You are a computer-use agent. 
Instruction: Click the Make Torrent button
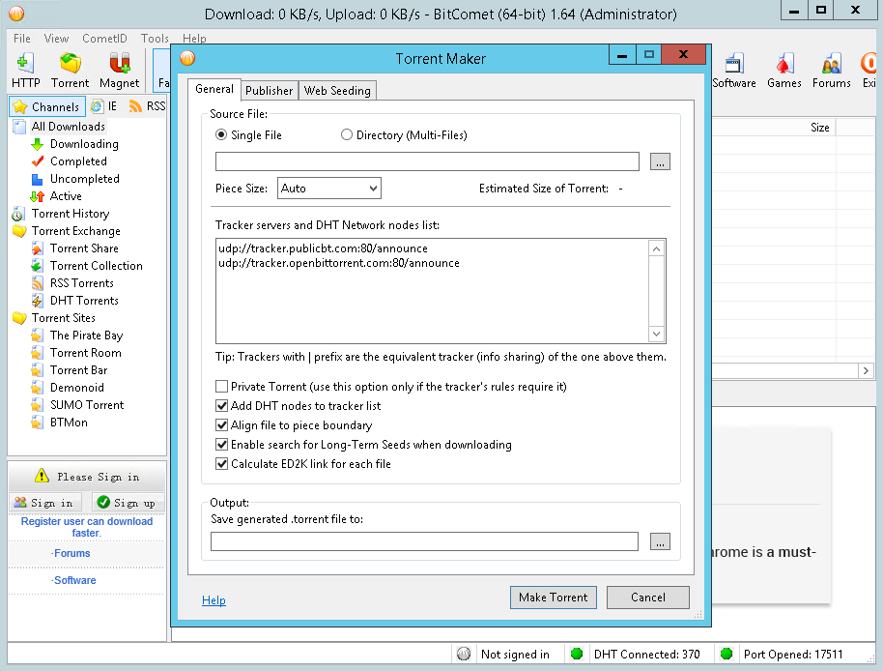click(x=553, y=598)
